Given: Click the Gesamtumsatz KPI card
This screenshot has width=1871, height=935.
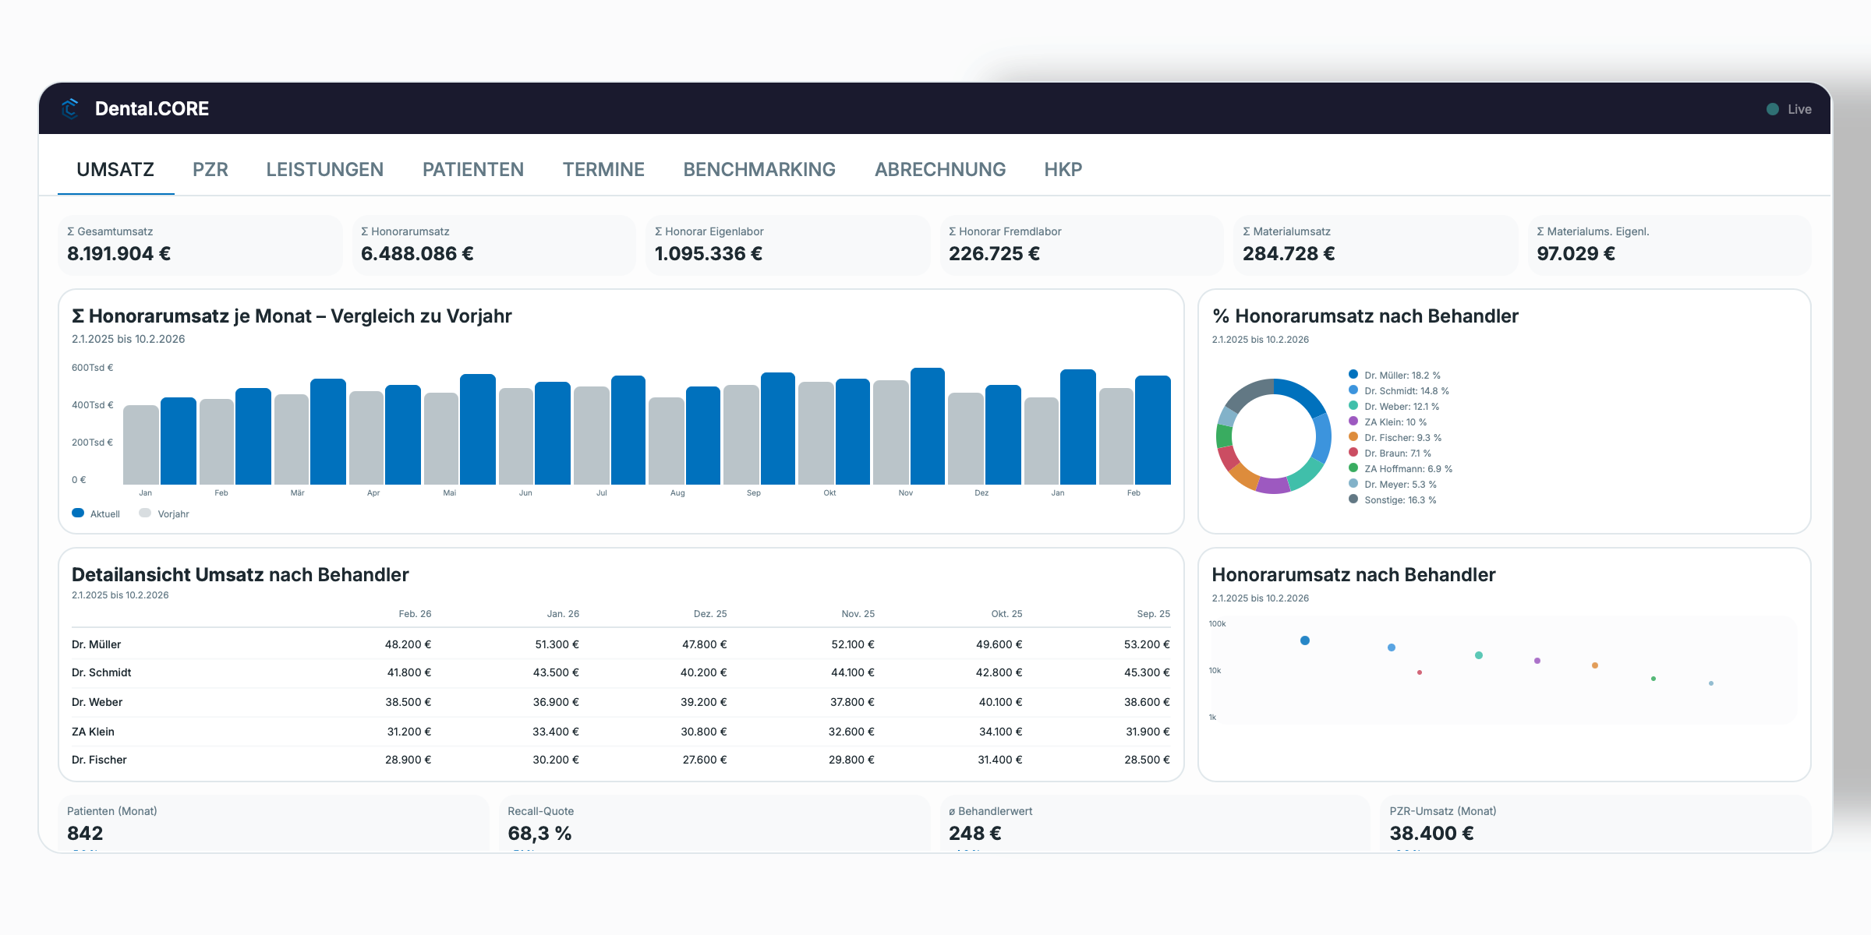Looking at the screenshot, I should pyautogui.click(x=200, y=245).
